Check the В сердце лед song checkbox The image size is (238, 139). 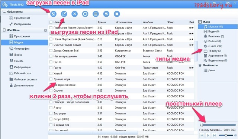coord(51,125)
